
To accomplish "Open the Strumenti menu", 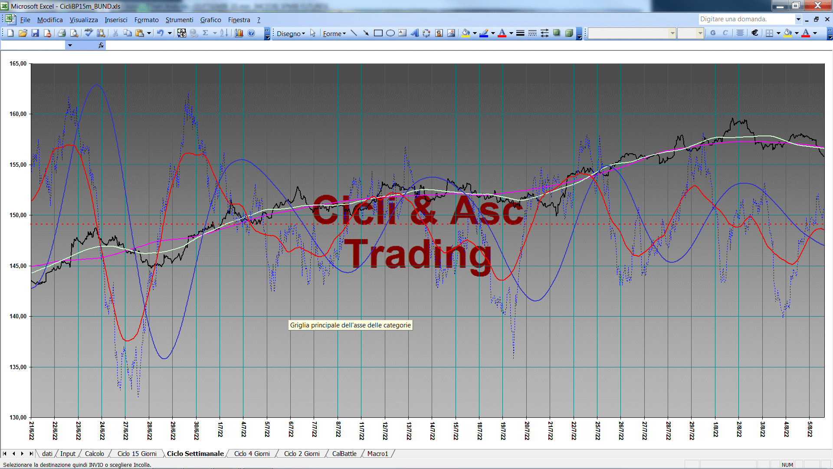I will tap(179, 20).
